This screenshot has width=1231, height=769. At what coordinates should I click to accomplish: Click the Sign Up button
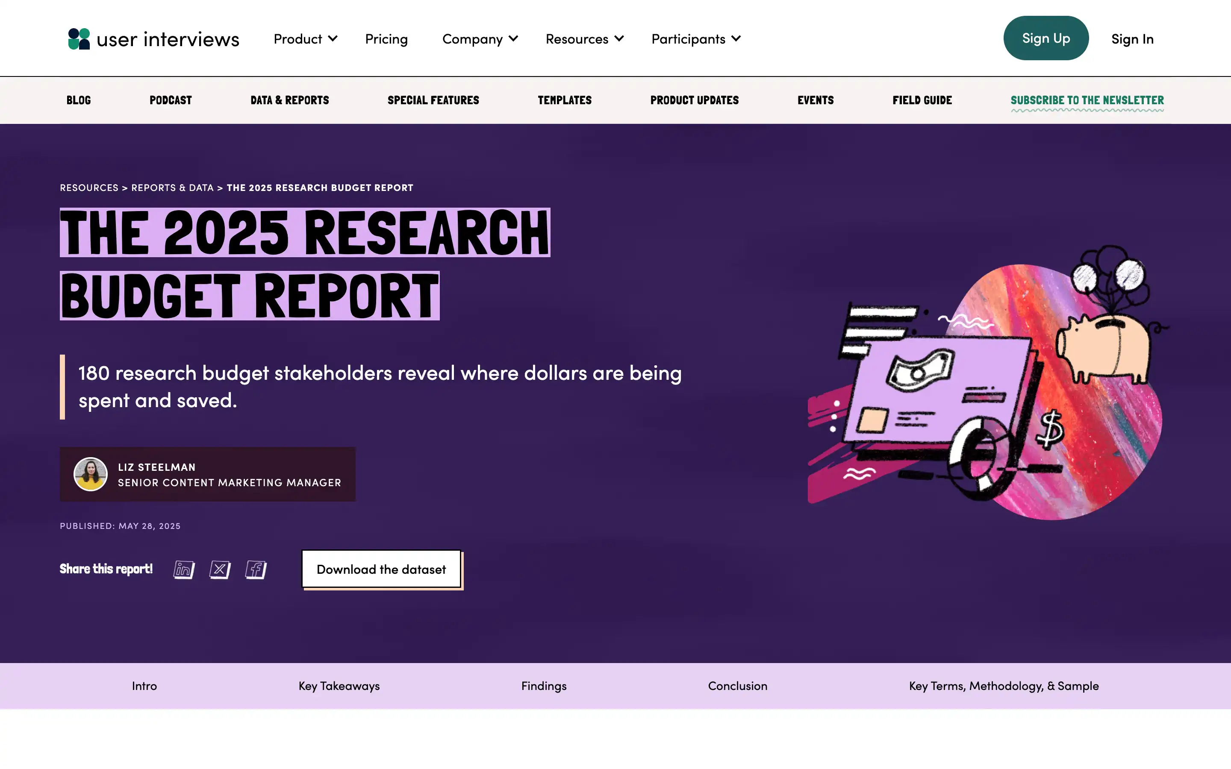pyautogui.click(x=1046, y=38)
